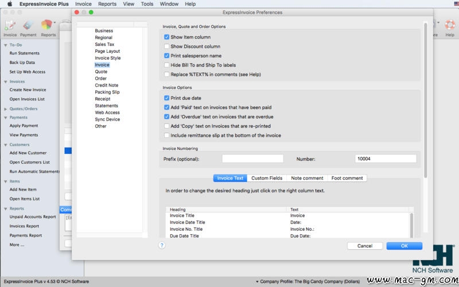The image size is (459, 287).
Task: Open the Help menu in menu bar
Action: click(x=190, y=4)
